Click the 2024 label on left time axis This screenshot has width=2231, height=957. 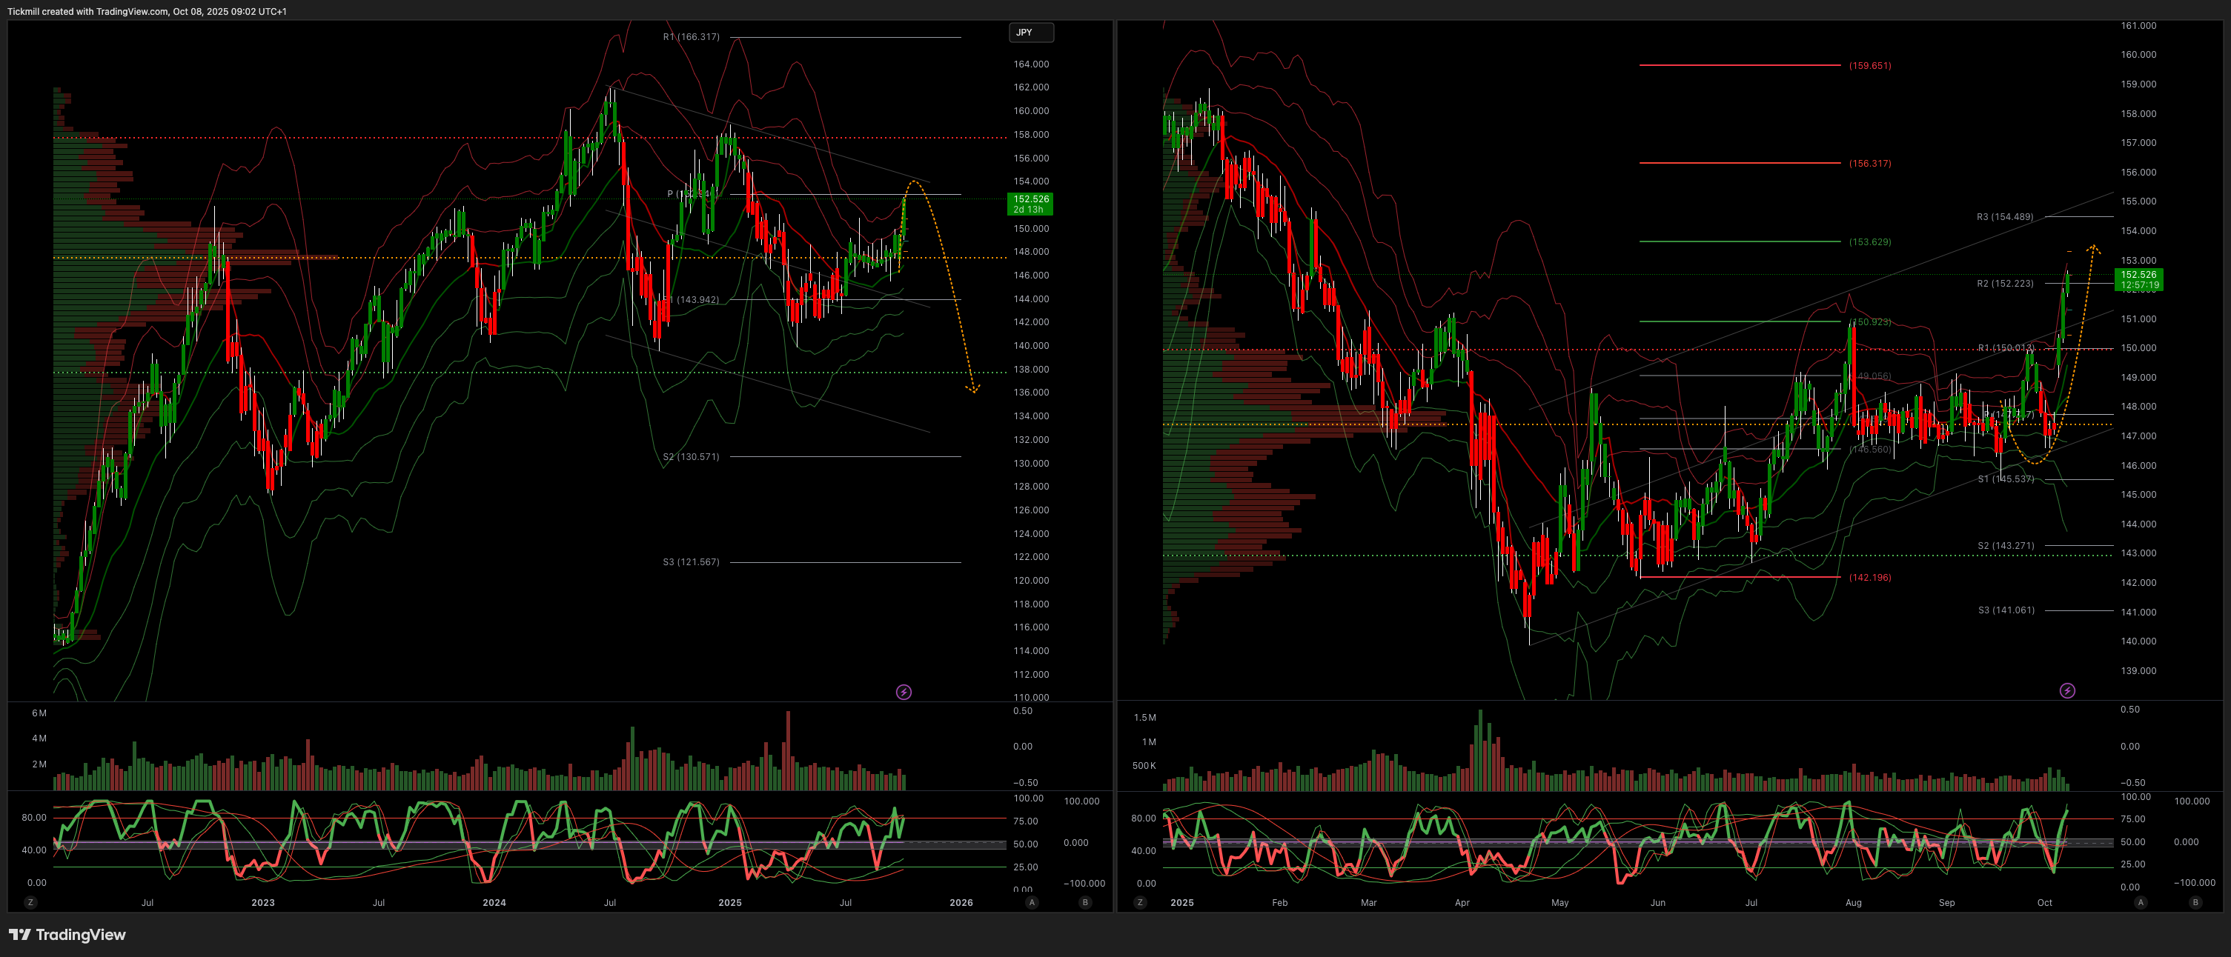click(494, 902)
